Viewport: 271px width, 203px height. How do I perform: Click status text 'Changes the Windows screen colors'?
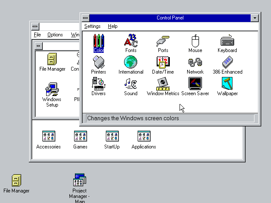[133, 118]
